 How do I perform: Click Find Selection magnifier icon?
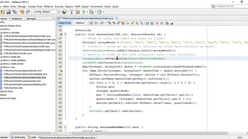[109, 23]
